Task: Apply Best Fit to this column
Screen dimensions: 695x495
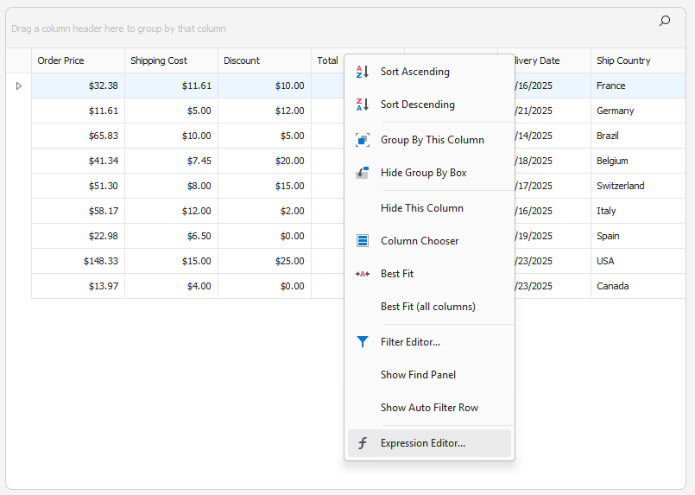Action: point(429,274)
